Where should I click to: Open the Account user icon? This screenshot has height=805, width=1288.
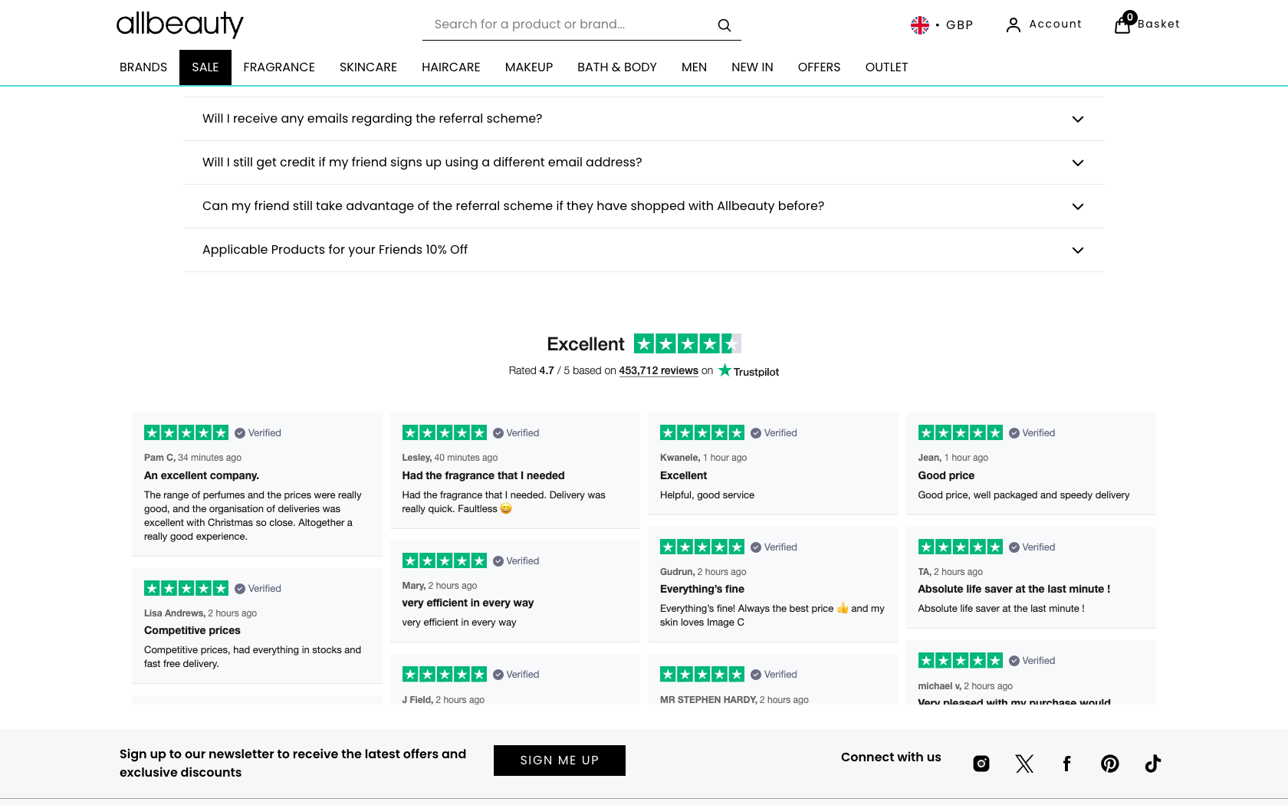pyautogui.click(x=1014, y=25)
